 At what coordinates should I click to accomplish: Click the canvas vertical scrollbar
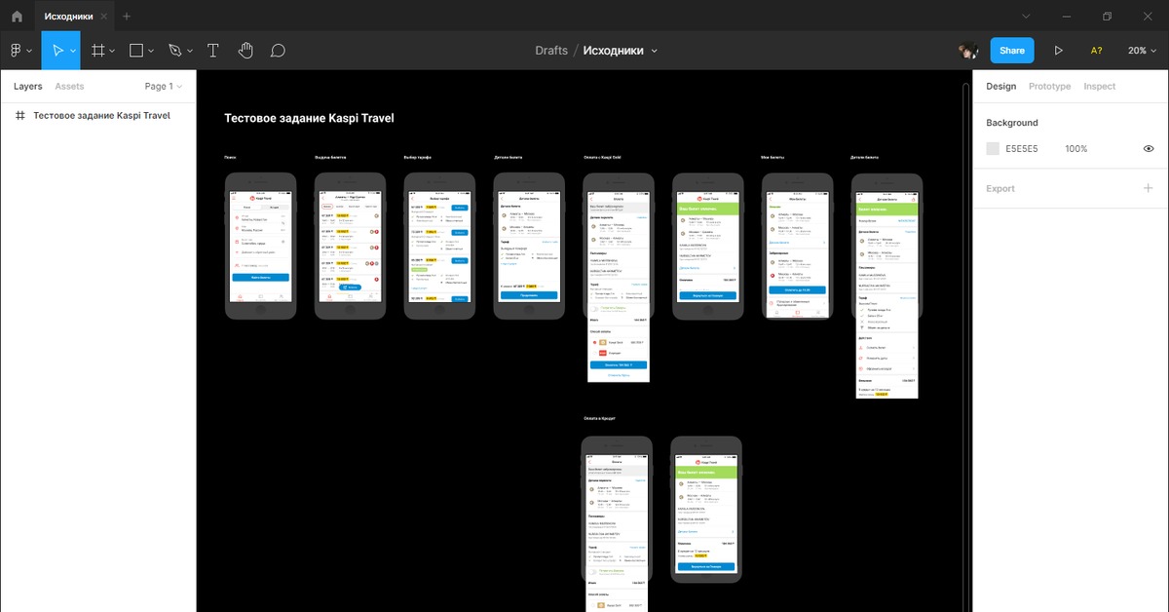tap(965, 341)
